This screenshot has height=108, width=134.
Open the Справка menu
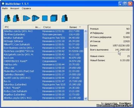tap(26, 8)
